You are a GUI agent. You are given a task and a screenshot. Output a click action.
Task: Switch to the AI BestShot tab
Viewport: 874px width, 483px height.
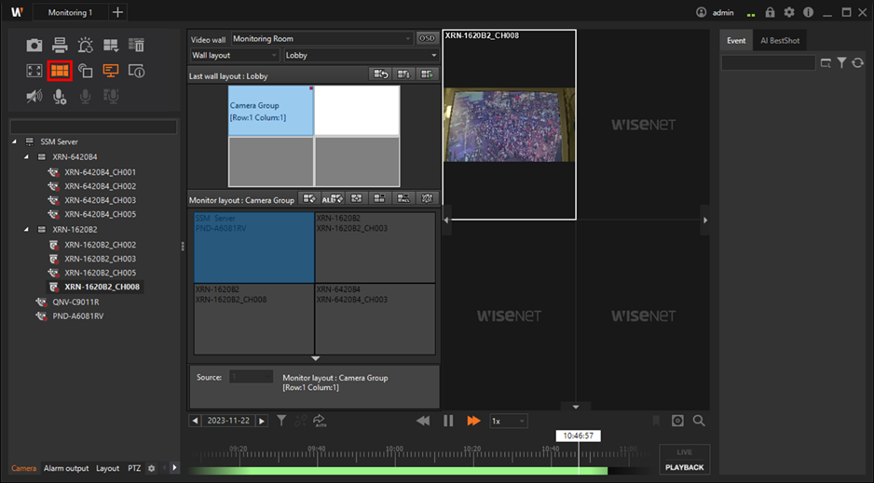779,41
